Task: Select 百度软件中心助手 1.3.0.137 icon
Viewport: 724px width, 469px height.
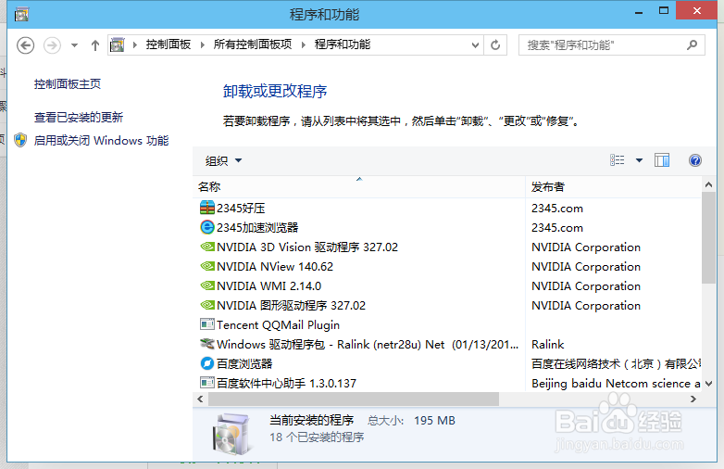Action: point(207,383)
